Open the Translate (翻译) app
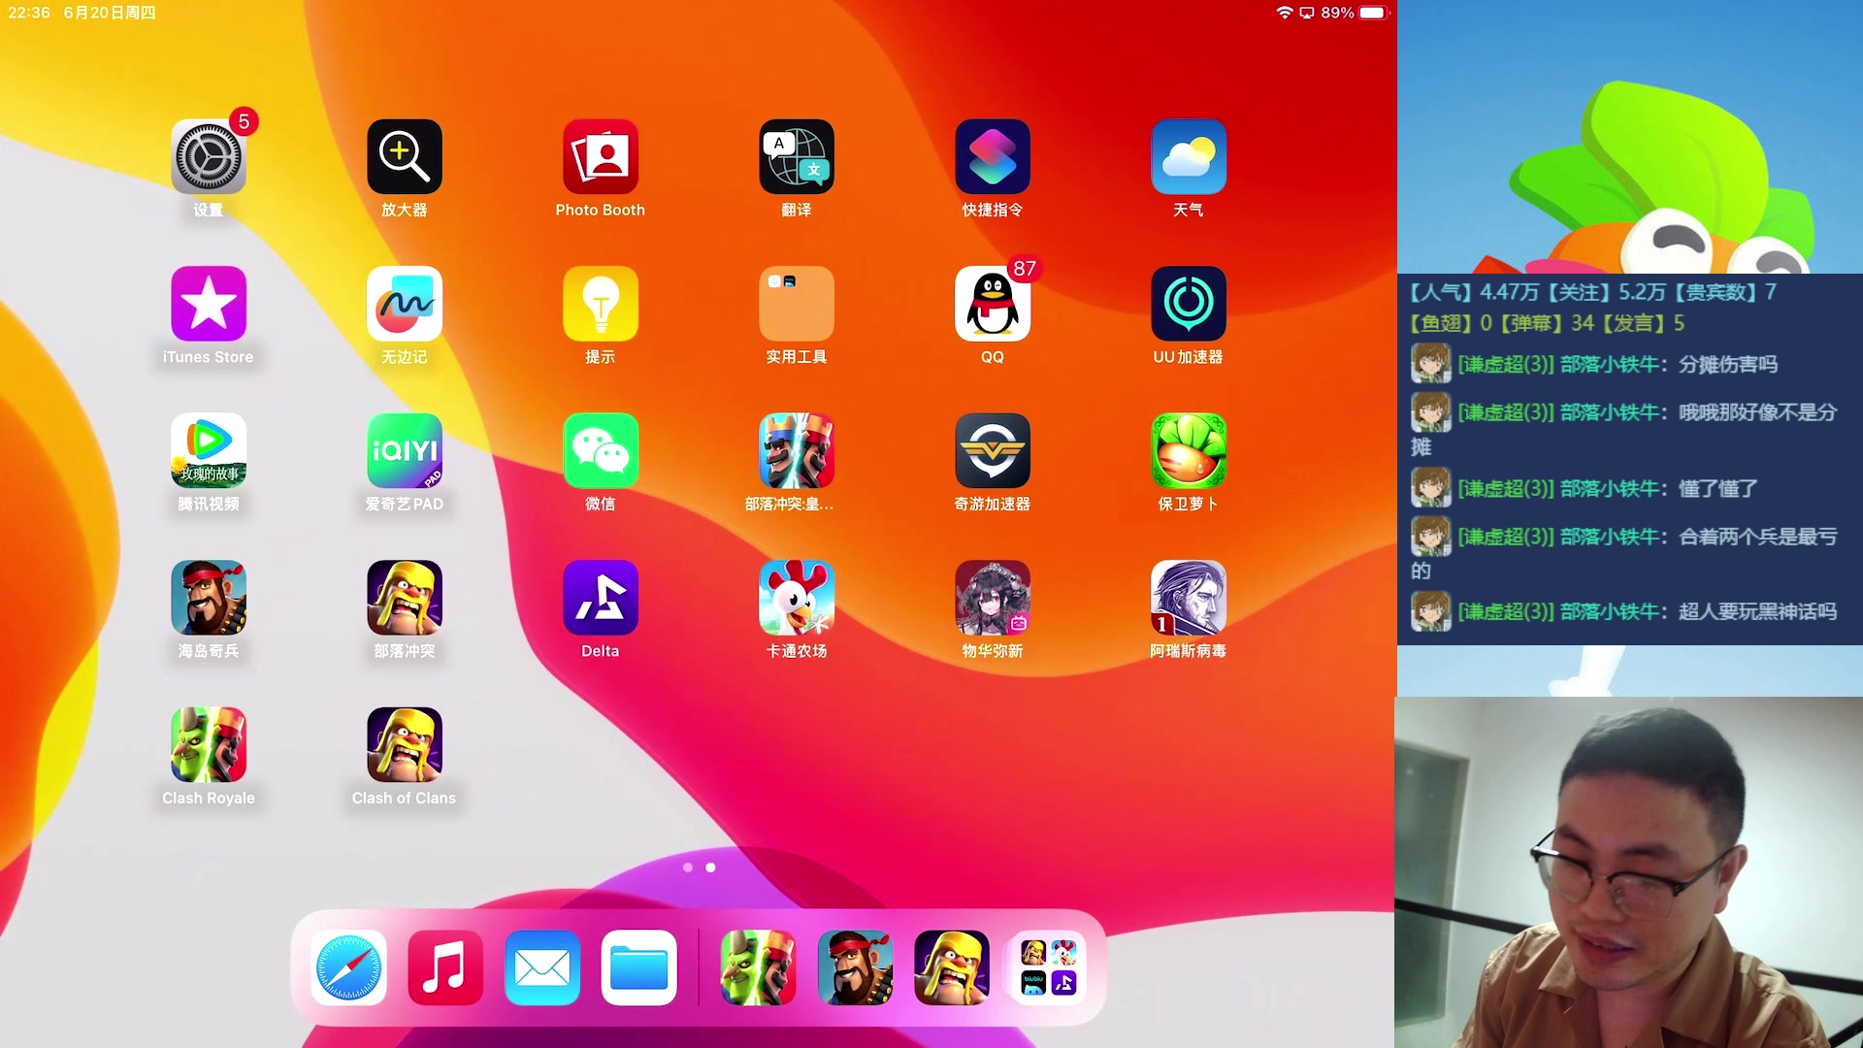This screenshot has width=1863, height=1048. pos(797,157)
